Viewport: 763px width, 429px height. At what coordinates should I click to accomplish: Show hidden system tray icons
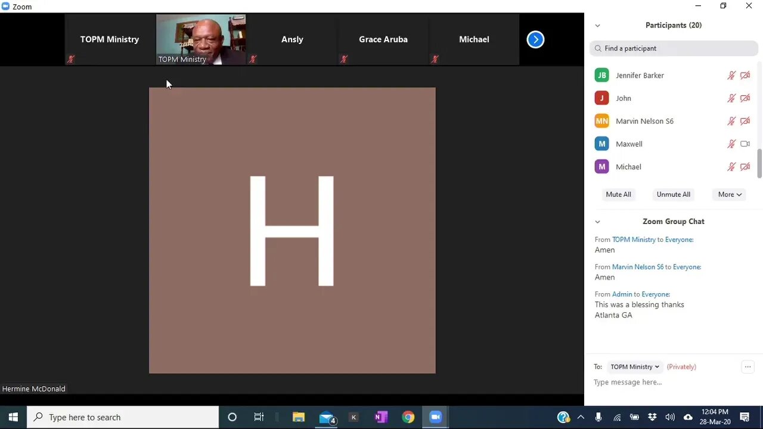(581, 417)
